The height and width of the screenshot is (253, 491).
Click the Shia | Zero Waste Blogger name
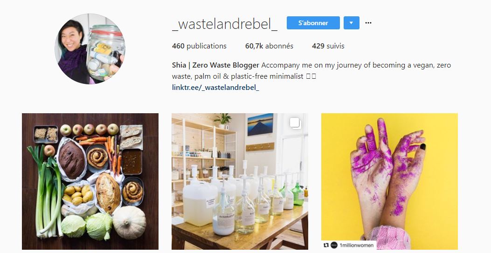coord(215,65)
